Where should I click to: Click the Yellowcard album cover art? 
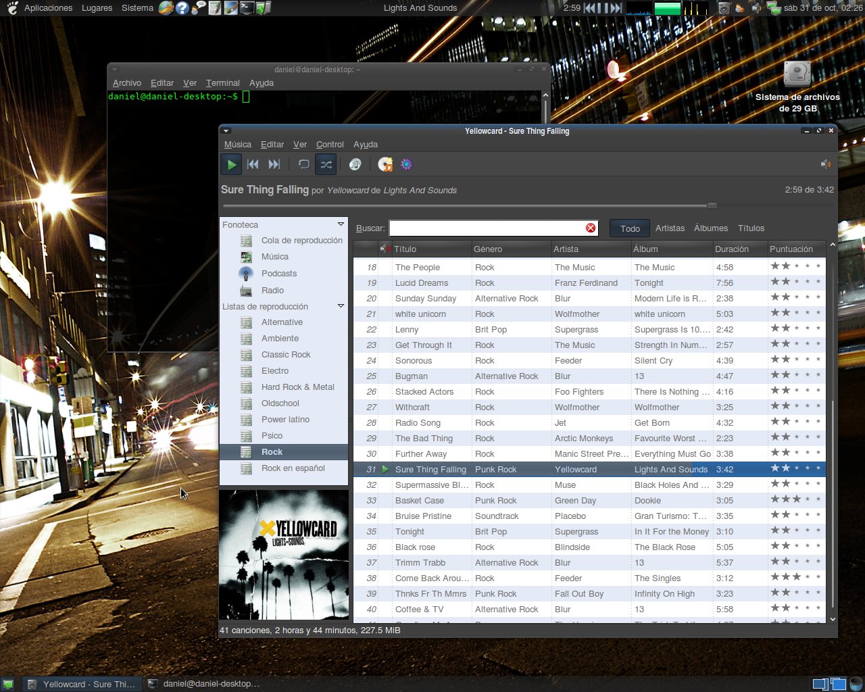pyautogui.click(x=284, y=555)
